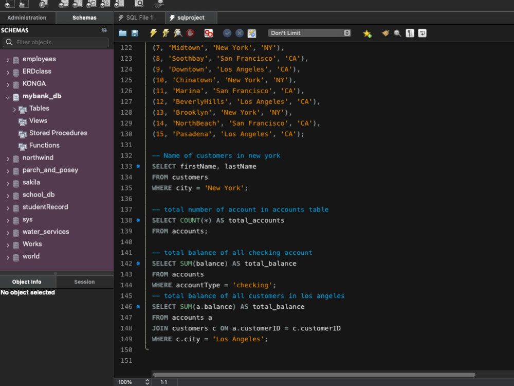Expand the sakila schema
The width and height of the screenshot is (514, 386).
8,184
